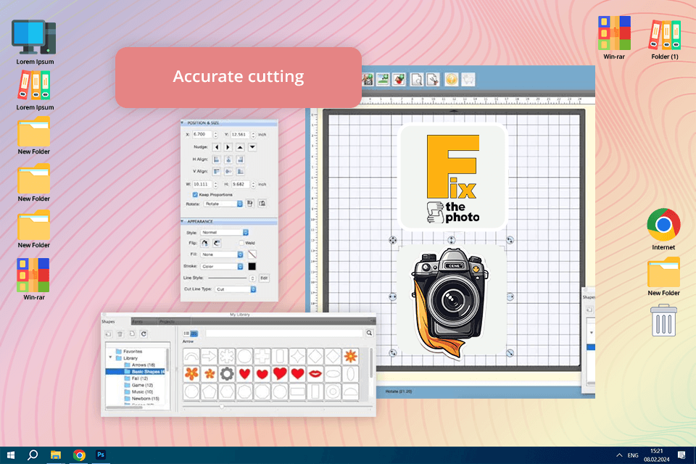Click the import image toolbar icon
Screen dimensions: 696x464
click(383, 80)
